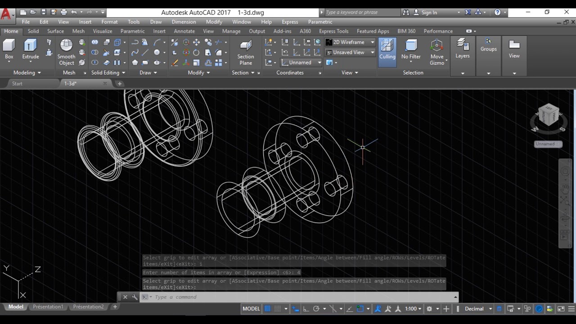Open the Modify menu
The width and height of the screenshot is (576, 324).
coord(214,22)
